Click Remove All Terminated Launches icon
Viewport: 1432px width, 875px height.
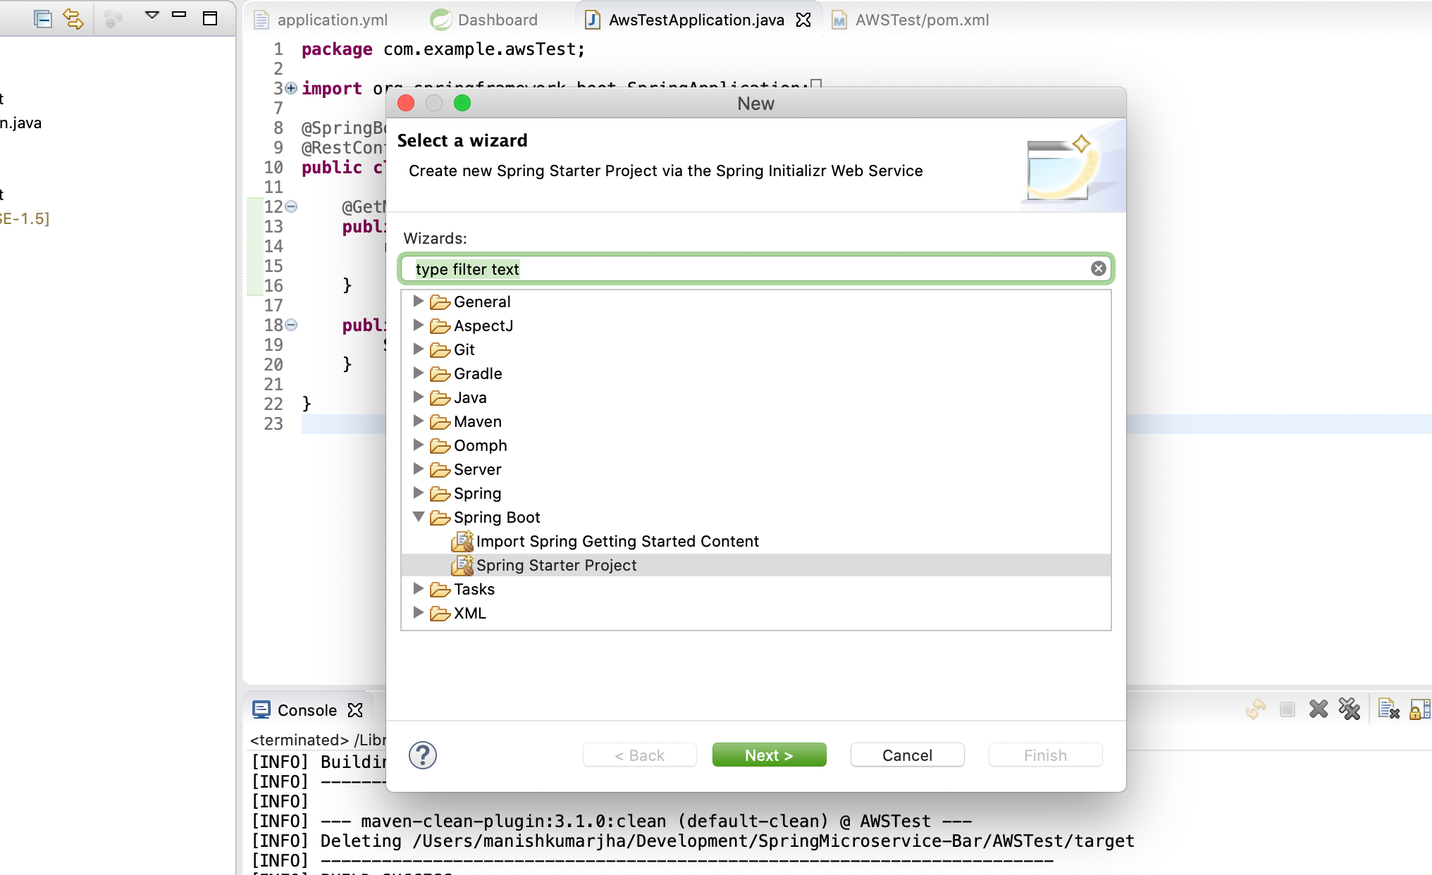(x=1349, y=709)
